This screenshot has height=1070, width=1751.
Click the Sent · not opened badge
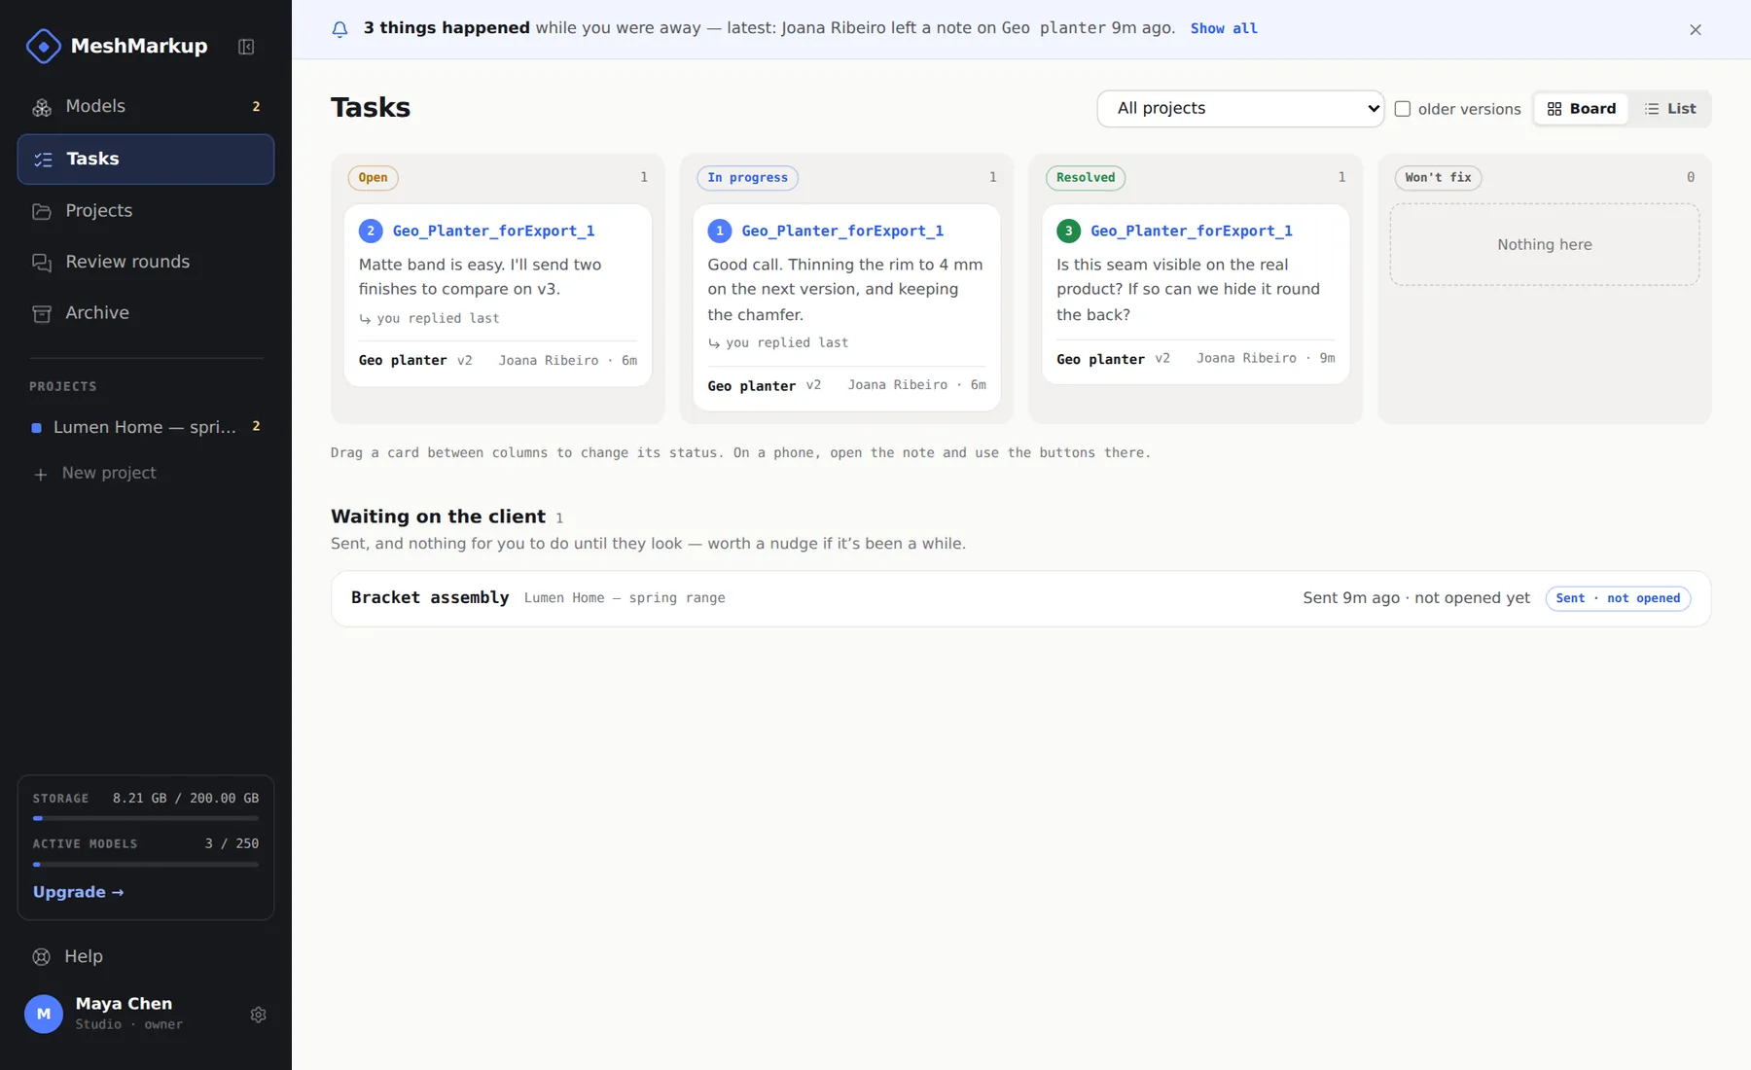(x=1618, y=599)
